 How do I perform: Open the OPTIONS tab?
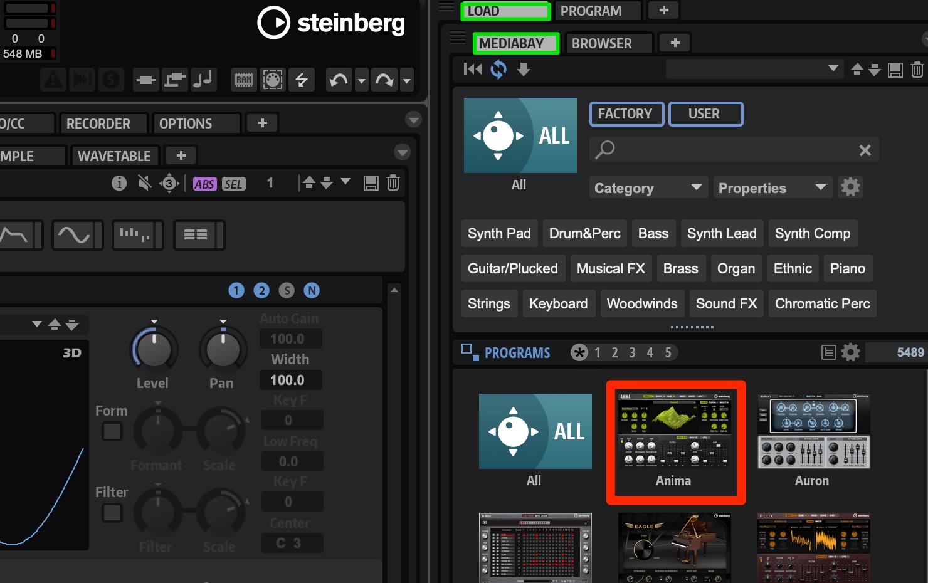click(196, 123)
